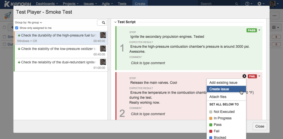
Task: Click the 0 count badge
Action: pyautogui.click(x=276, y=44)
